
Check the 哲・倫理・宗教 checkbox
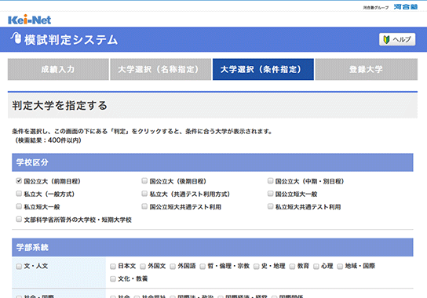[x=203, y=266]
